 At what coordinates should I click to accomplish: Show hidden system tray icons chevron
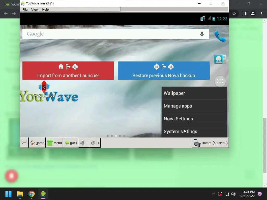[x=213, y=194]
